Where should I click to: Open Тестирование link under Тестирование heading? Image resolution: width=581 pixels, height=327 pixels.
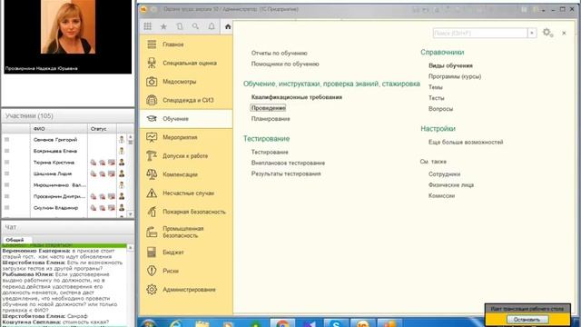270,152
